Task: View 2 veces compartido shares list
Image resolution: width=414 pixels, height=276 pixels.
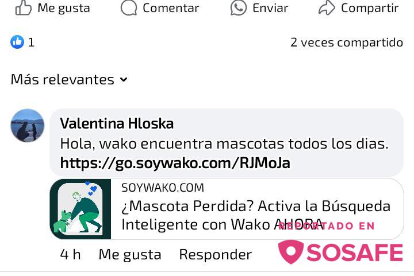Action: pos(347,42)
